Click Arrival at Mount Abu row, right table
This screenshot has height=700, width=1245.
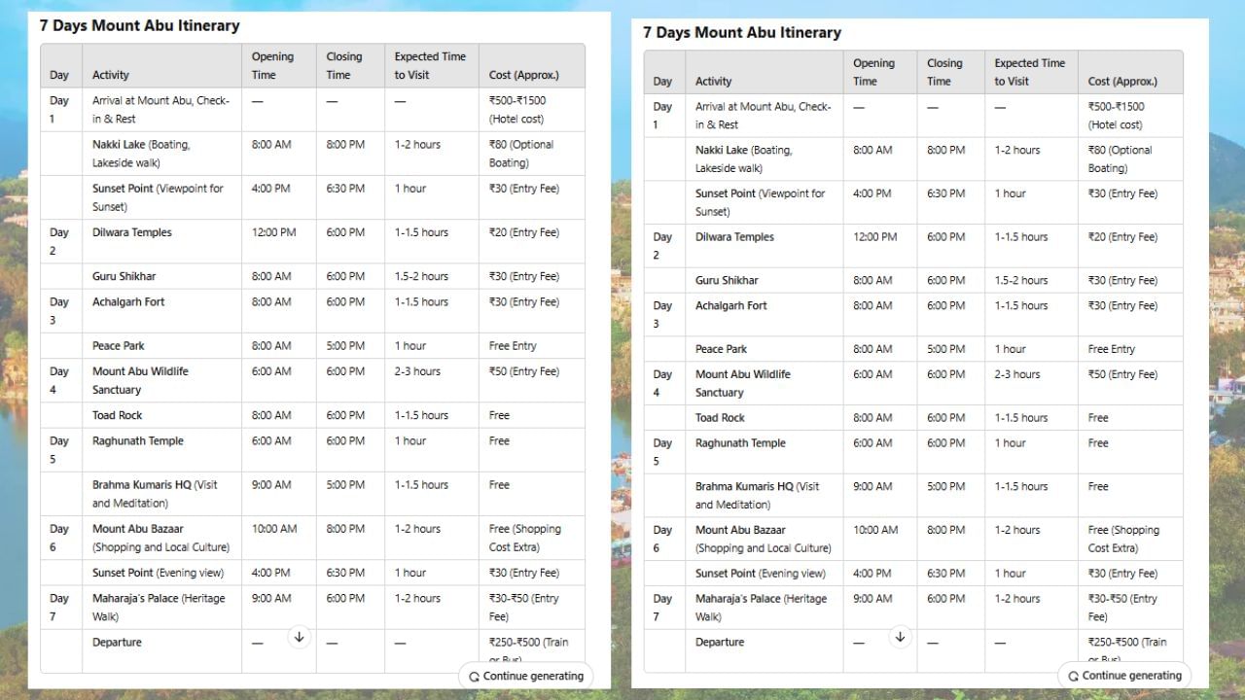point(913,116)
